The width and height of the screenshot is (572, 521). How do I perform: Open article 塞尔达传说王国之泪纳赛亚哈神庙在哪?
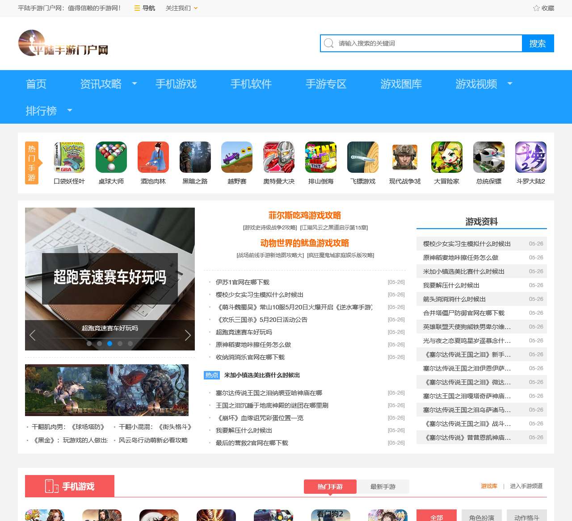pyautogui.click(x=269, y=393)
